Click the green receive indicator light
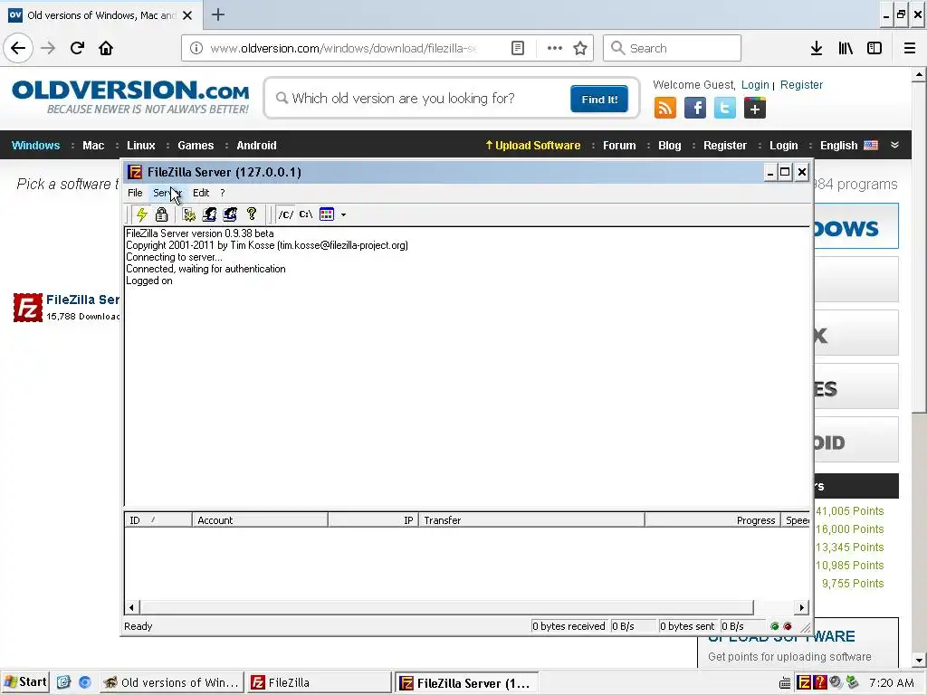The image size is (927, 695). (775, 626)
